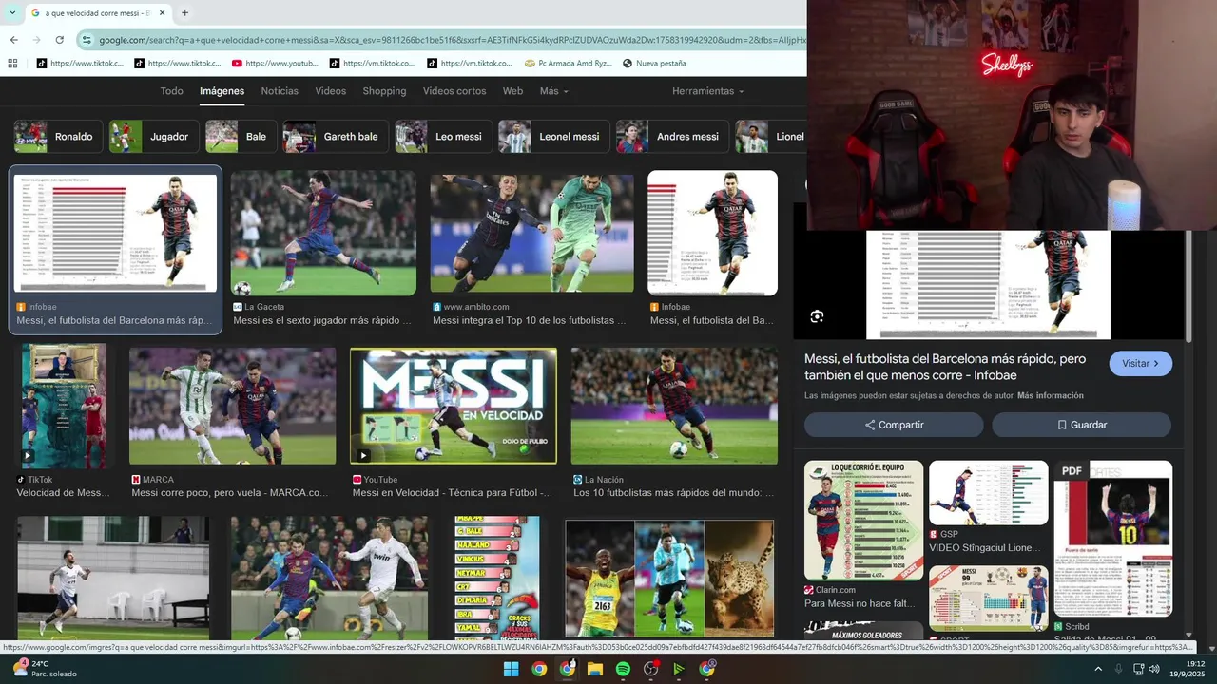Switch to the Noticias search tab
1217x684 pixels.
(280, 91)
